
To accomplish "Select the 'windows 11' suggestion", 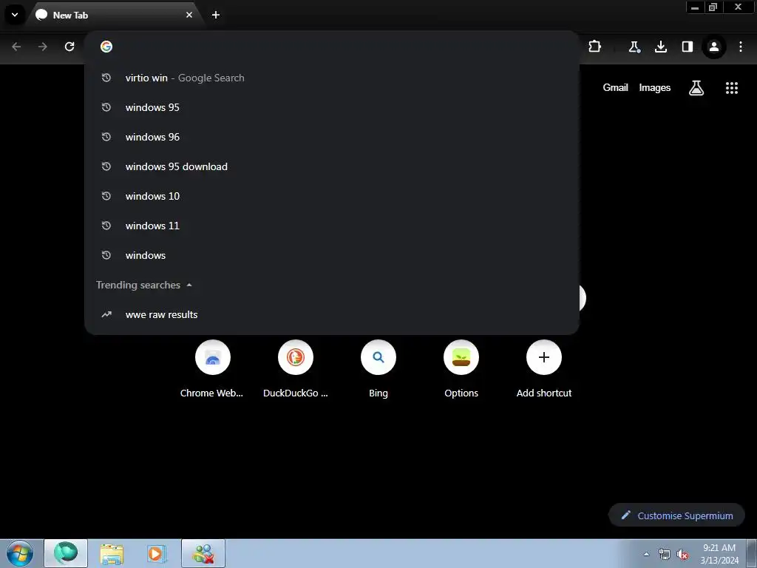I will pos(332,226).
